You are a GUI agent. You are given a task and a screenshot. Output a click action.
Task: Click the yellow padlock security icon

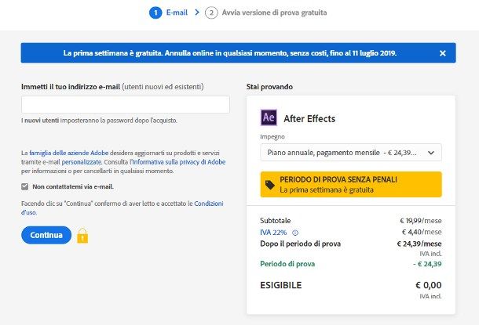tap(82, 236)
